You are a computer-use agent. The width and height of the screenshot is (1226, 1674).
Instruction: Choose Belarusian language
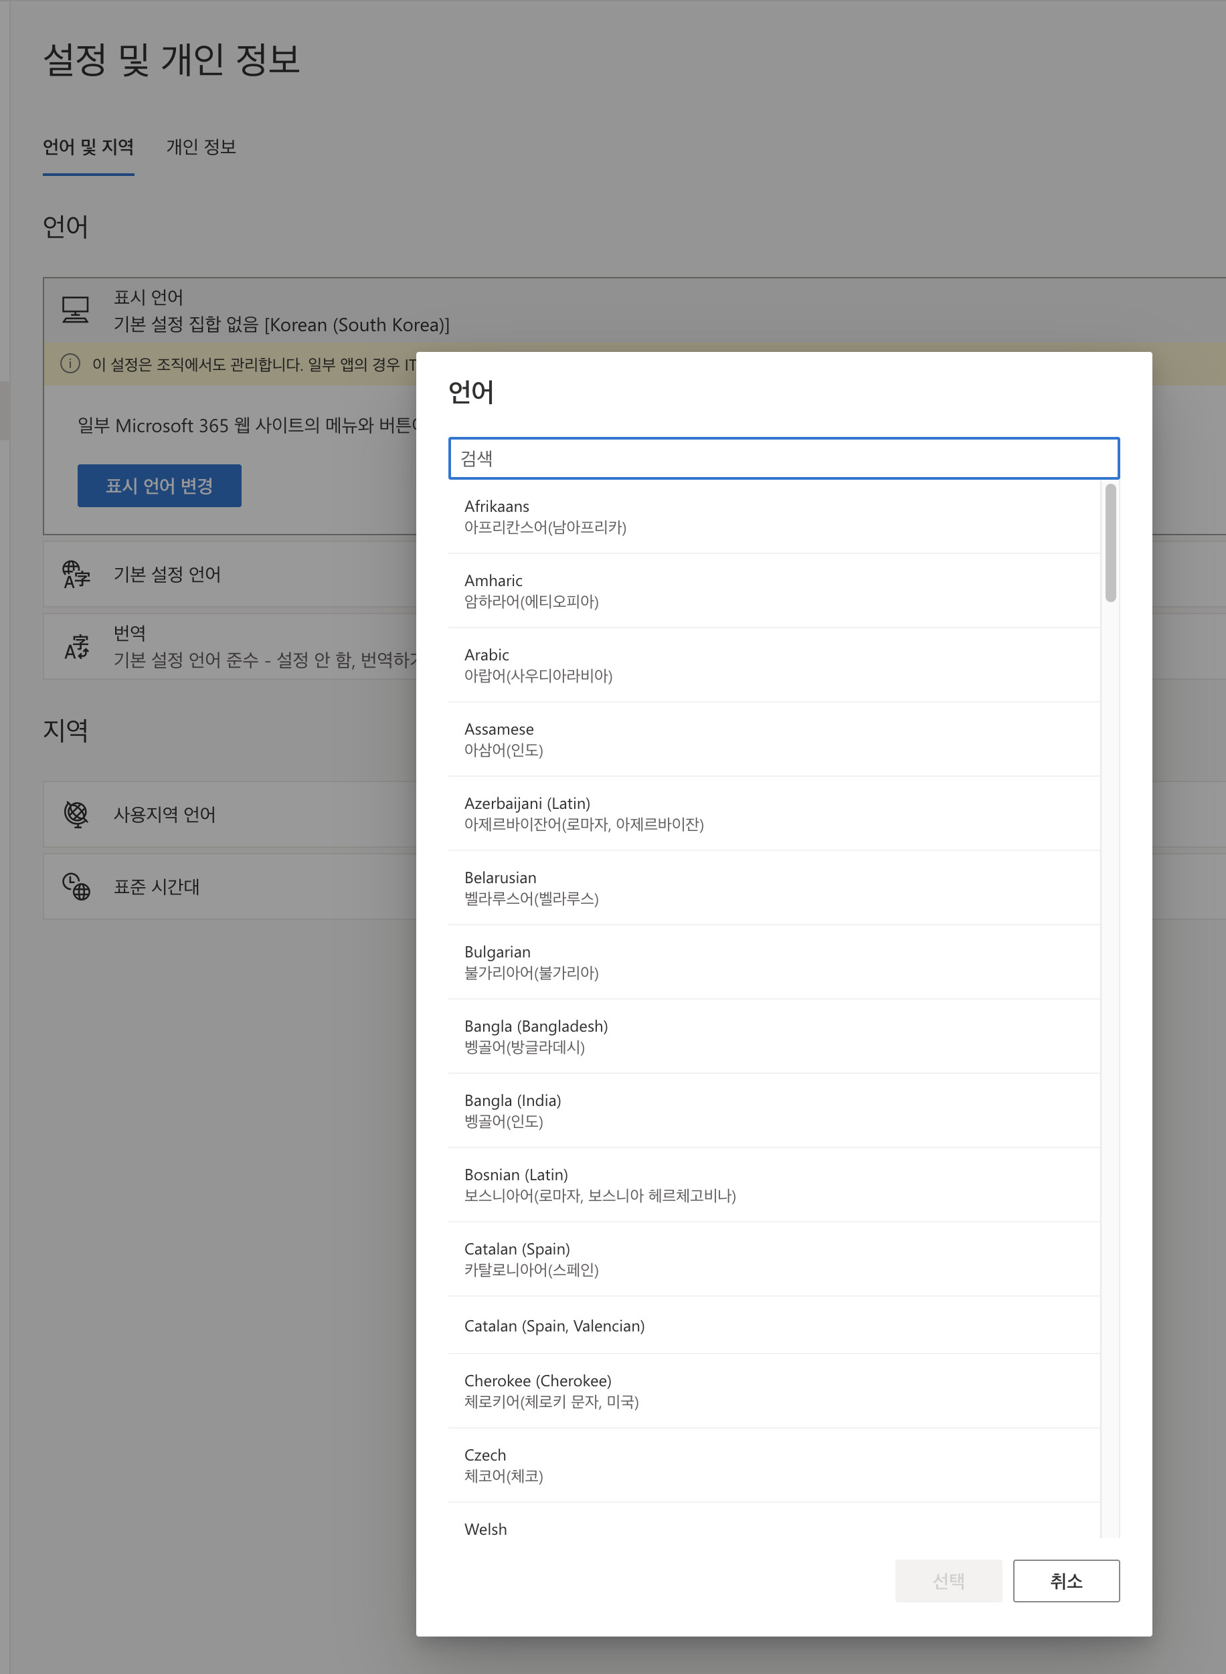click(774, 887)
